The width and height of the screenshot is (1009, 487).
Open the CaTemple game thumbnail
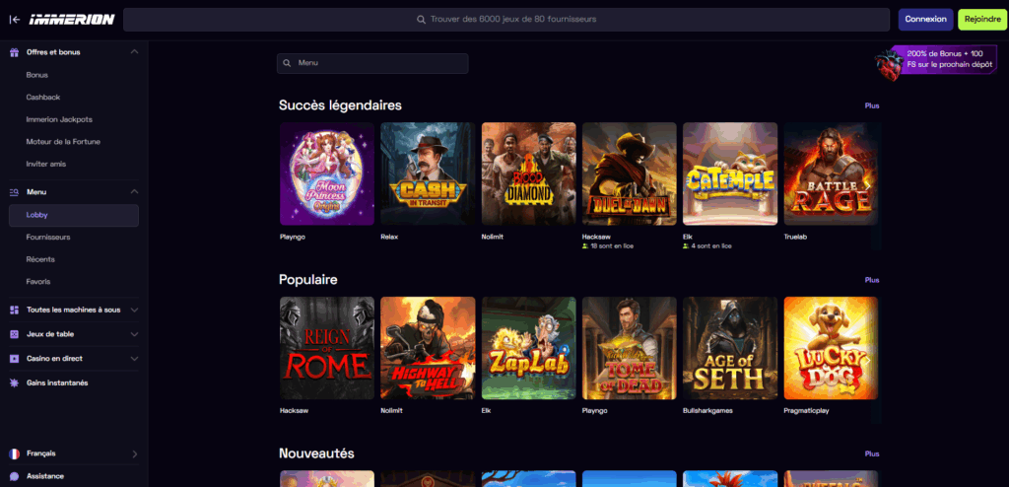click(730, 174)
